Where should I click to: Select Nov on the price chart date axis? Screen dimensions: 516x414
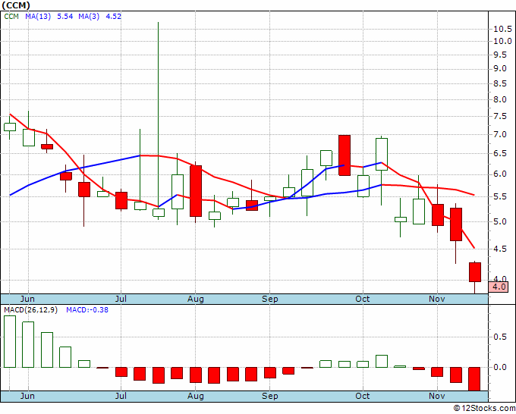(436, 299)
